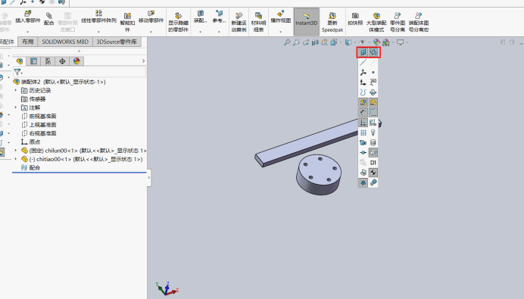Click the Display Style cube icon
Viewport: 524px width, 299px height.
[x=348, y=42]
